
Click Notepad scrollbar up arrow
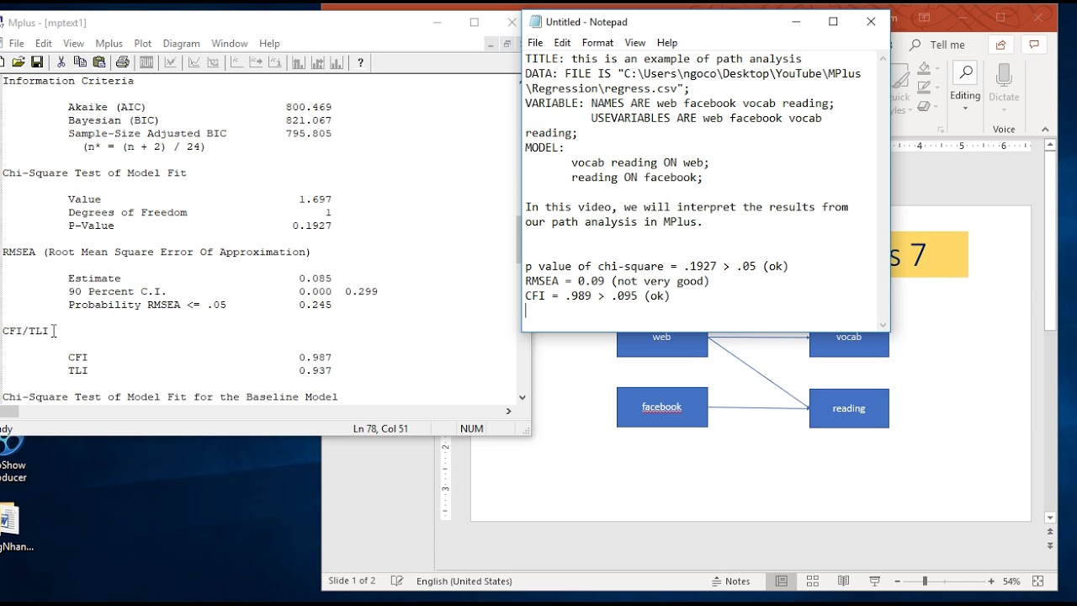coord(883,59)
